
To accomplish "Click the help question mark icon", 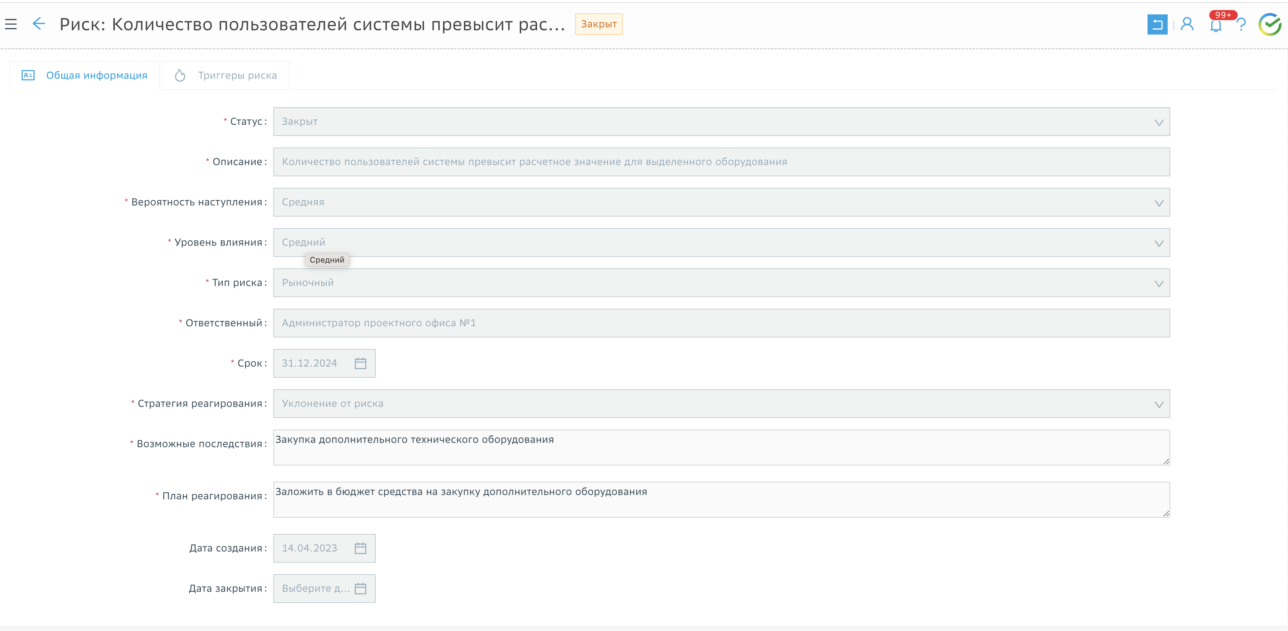I will pos(1242,24).
